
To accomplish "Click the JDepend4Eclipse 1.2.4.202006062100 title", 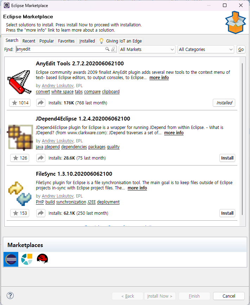I will pos(83,119).
